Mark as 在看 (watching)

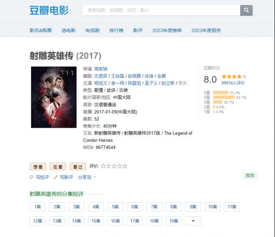tap(58, 166)
